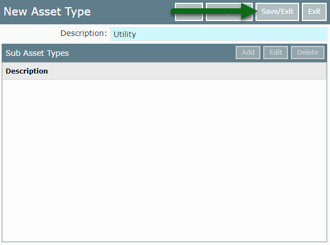Click the Save/Exit button

[277, 12]
